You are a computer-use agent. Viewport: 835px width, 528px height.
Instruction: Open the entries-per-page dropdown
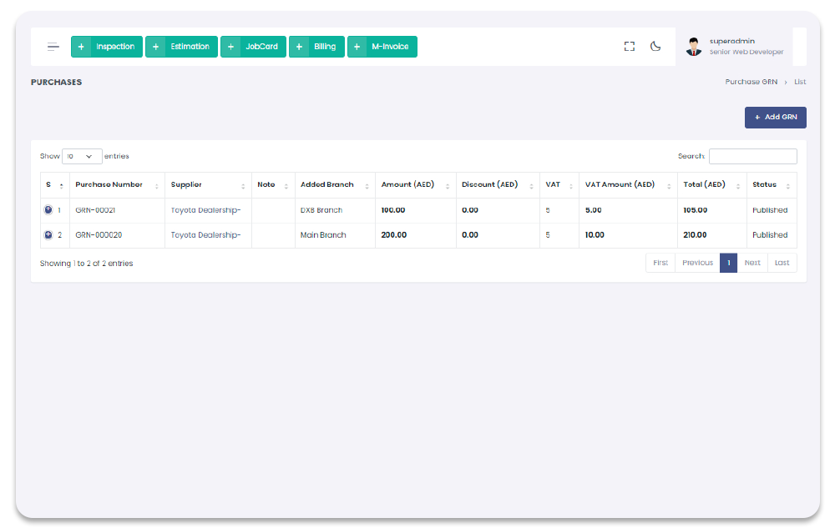coord(82,156)
